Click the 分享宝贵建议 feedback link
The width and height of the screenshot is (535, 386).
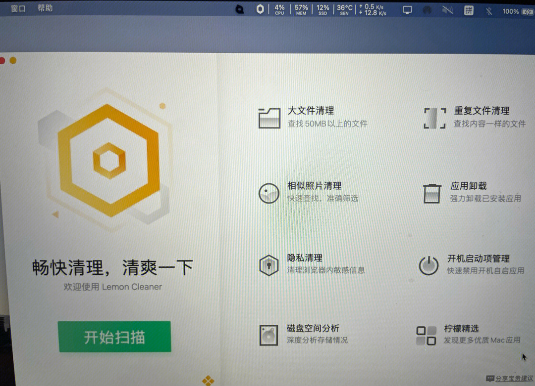pos(514,379)
